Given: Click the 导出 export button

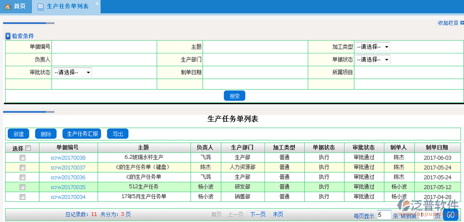Looking at the screenshot, I should tap(118, 134).
